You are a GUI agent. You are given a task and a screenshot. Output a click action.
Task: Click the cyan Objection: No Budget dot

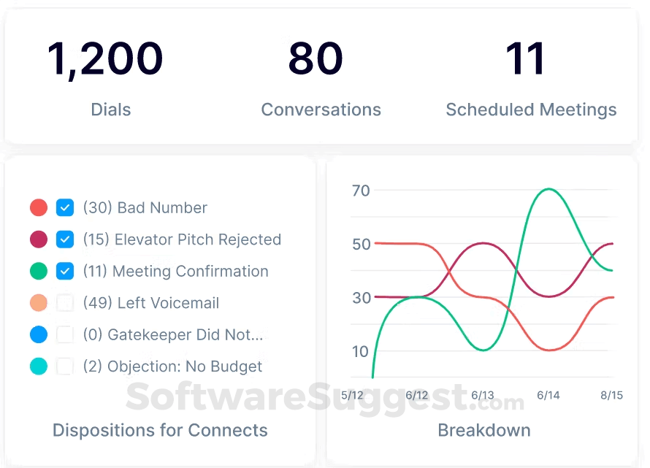coord(39,367)
